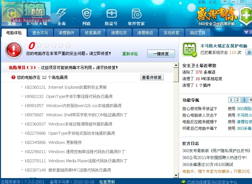The width and height of the screenshot is (252, 184).
Task: Click the green Trojan firewall calendar icon
Action: click(x=190, y=49)
